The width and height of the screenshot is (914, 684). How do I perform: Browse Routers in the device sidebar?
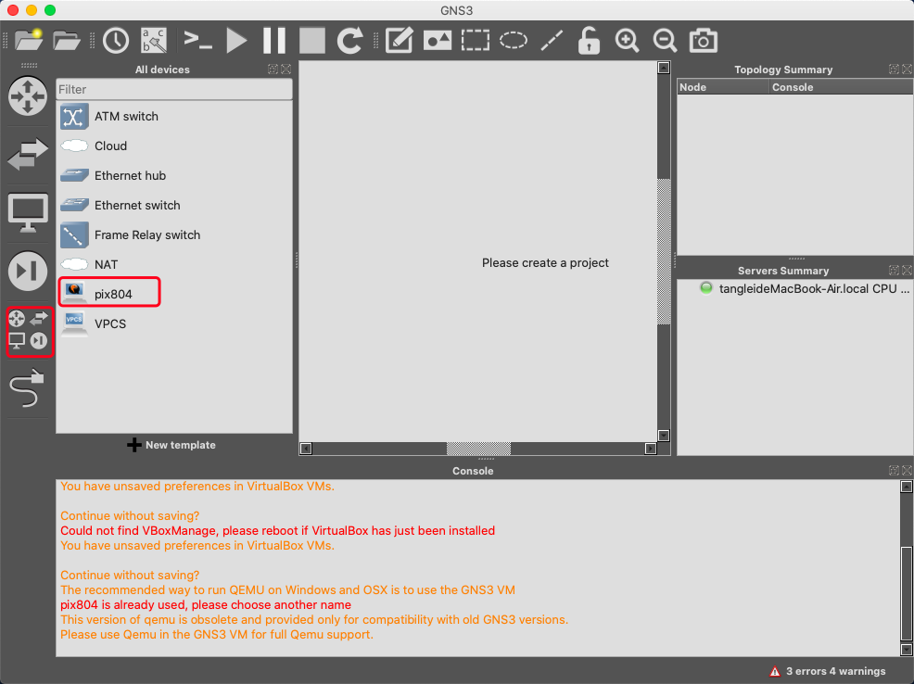pos(28,96)
